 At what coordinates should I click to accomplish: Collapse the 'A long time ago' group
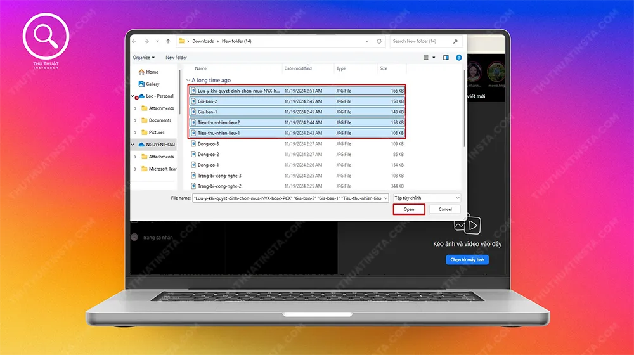click(x=188, y=80)
